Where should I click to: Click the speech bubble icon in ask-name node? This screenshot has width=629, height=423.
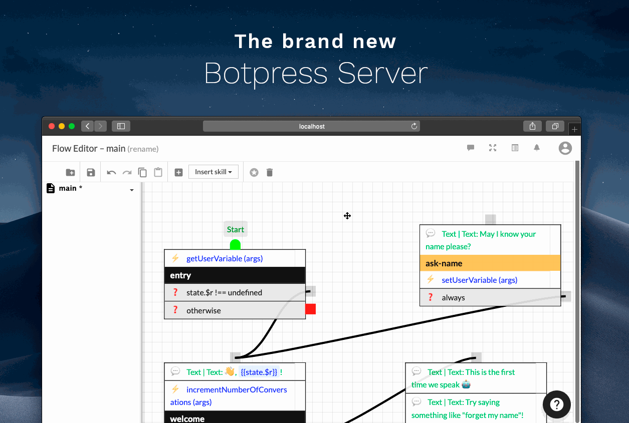[x=431, y=233]
